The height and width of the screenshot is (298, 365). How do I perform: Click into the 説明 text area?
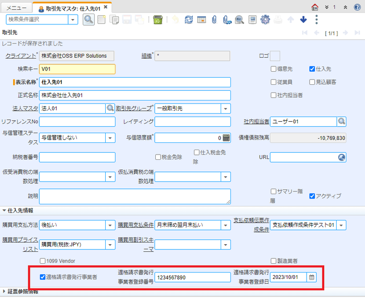click(135, 197)
